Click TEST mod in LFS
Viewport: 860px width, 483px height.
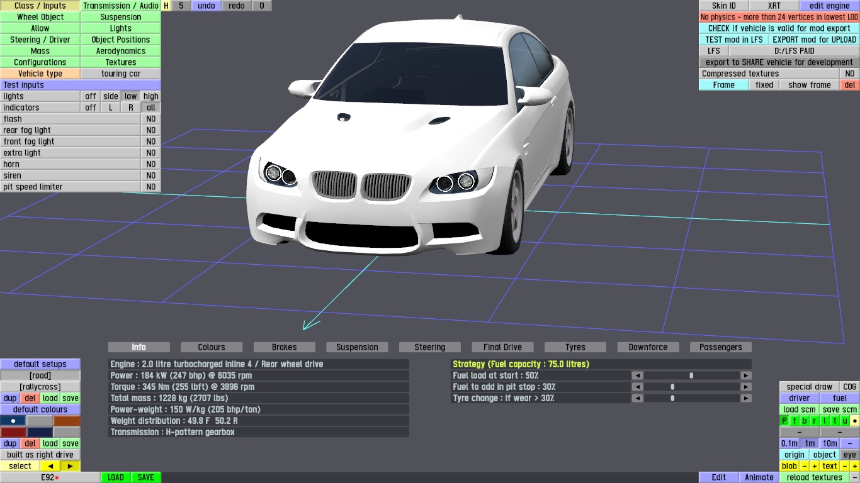tap(734, 40)
